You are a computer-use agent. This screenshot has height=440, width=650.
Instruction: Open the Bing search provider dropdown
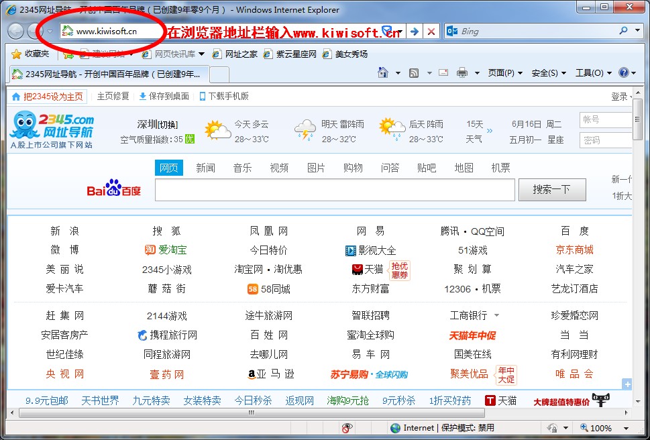[x=637, y=31]
